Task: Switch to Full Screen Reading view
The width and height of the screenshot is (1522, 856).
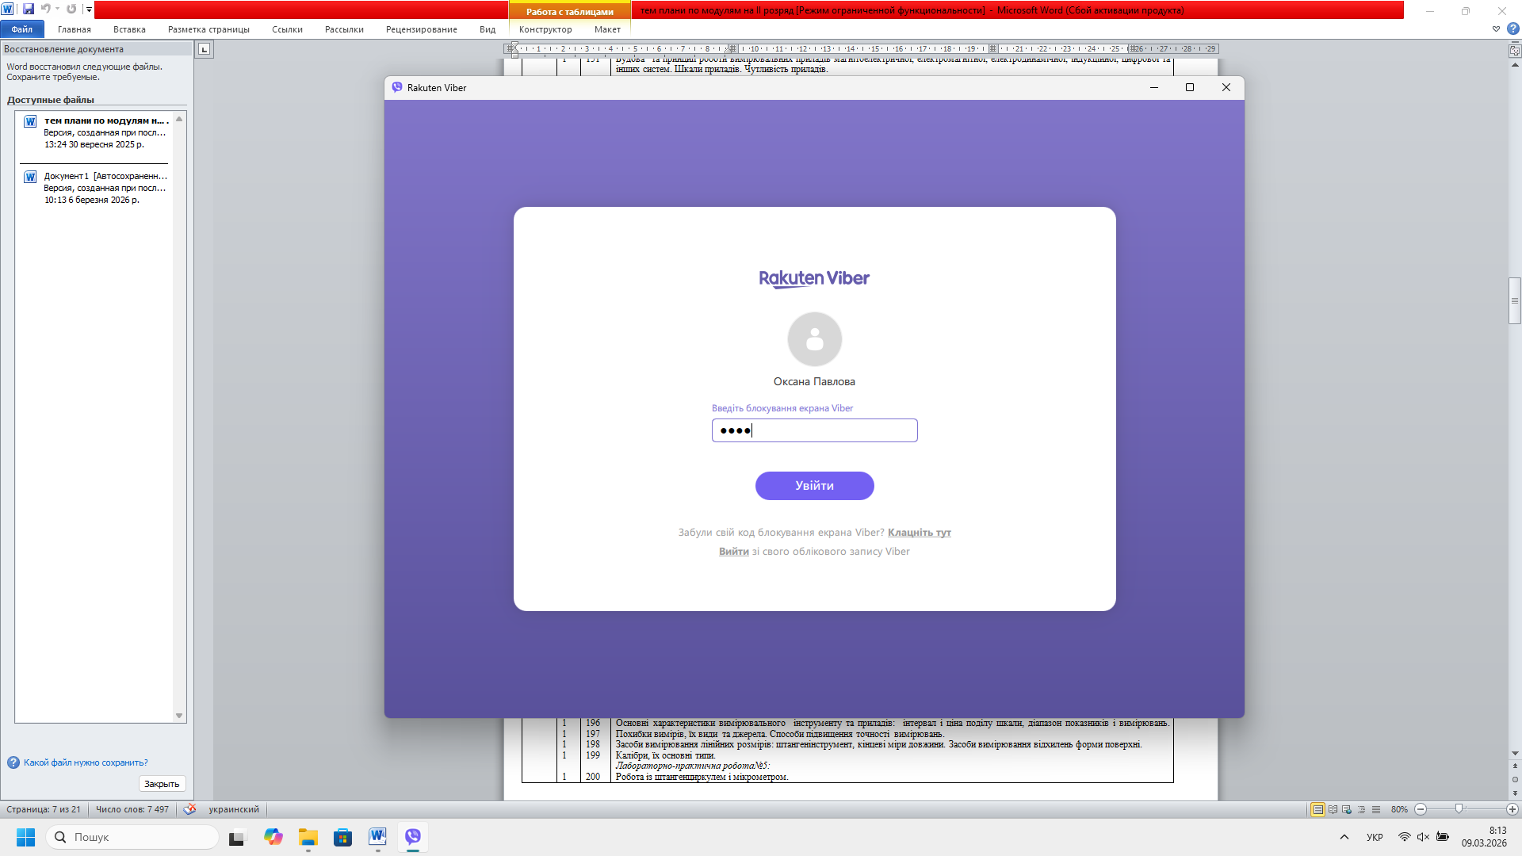Action: pyautogui.click(x=1333, y=809)
